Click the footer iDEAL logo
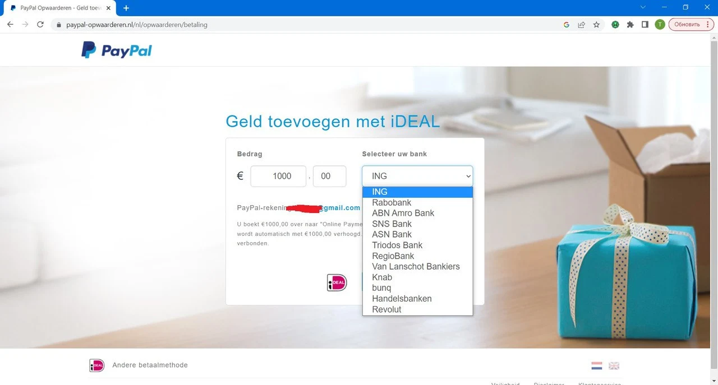 click(x=97, y=365)
